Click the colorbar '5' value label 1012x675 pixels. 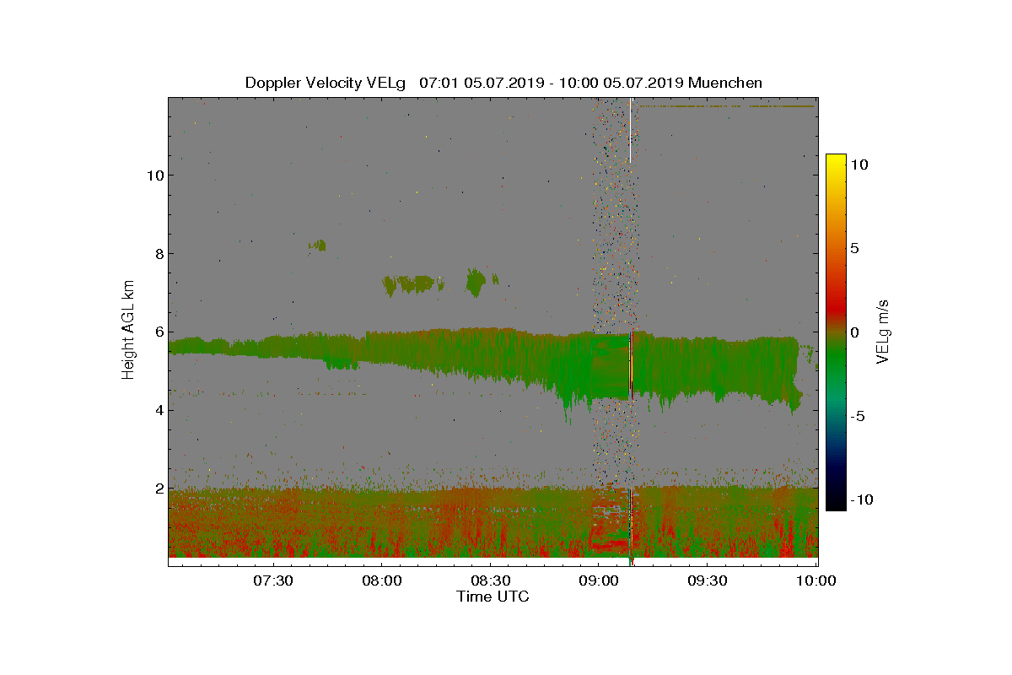[854, 249]
